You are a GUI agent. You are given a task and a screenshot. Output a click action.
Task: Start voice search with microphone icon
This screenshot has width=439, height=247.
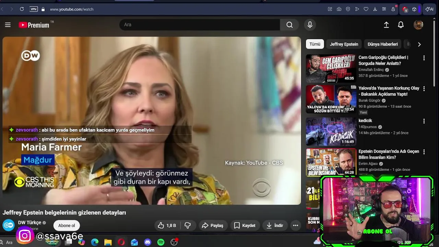310,25
